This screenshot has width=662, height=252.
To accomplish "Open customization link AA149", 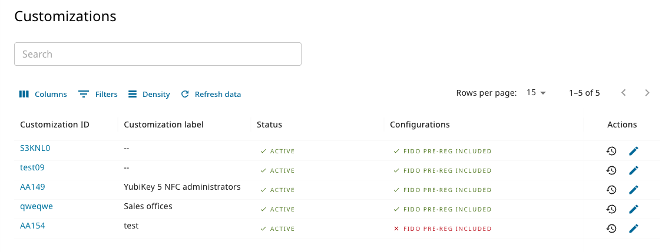I will [x=32, y=187].
